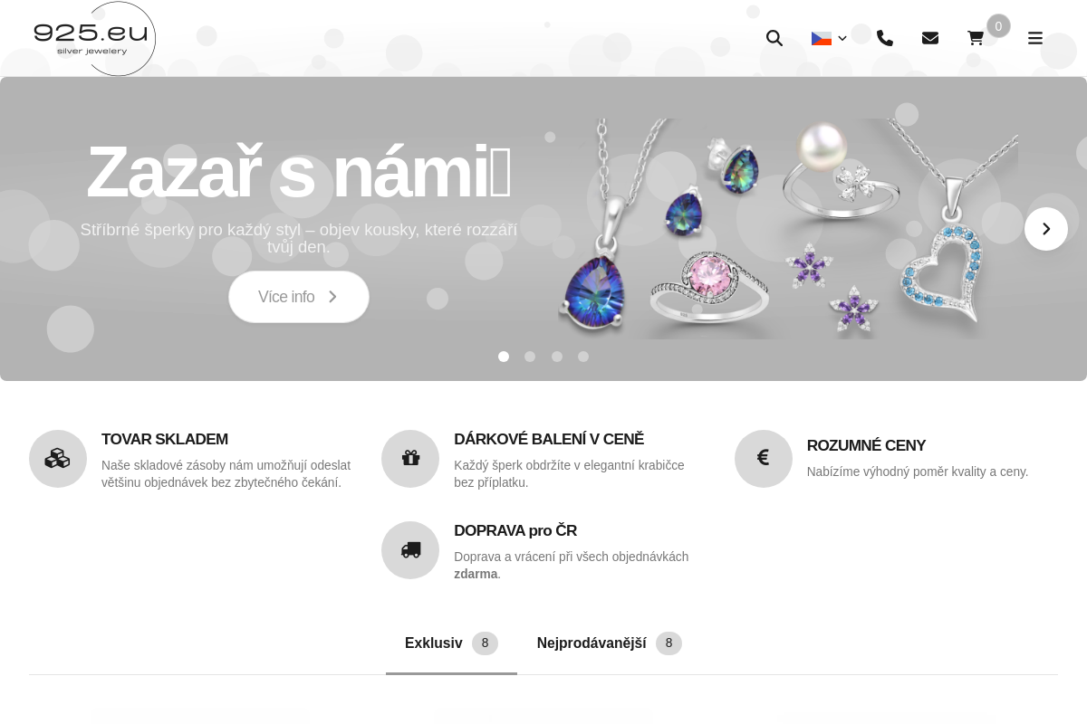Select the first carousel slide dot
The height and width of the screenshot is (724, 1087).
click(x=504, y=357)
